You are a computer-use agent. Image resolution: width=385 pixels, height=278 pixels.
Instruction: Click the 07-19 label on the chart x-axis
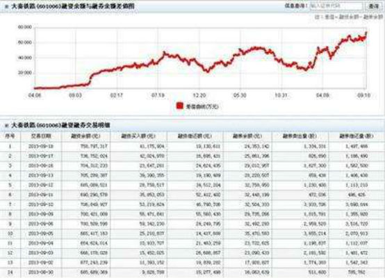[x=158, y=95]
